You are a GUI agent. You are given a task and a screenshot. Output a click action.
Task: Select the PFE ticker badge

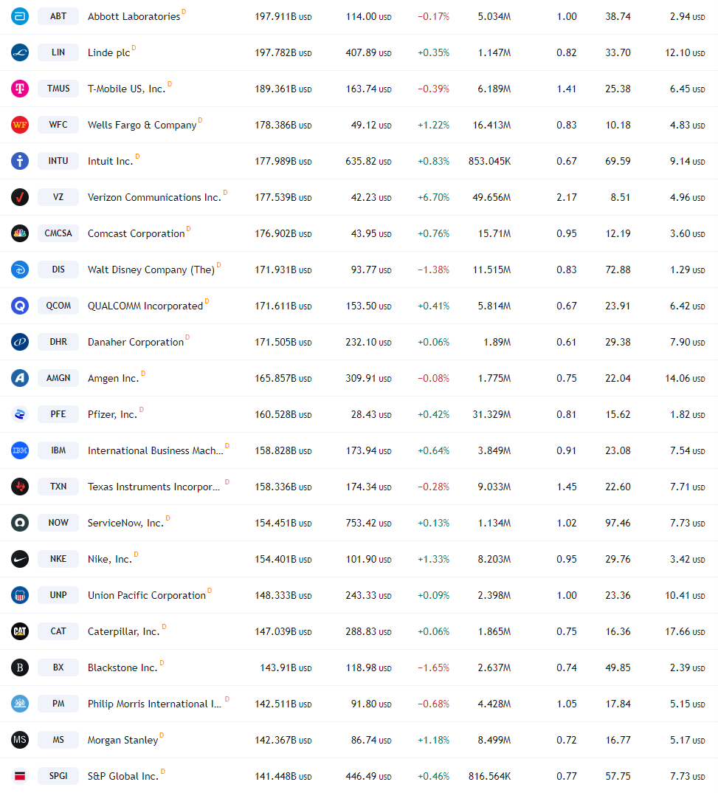coord(58,413)
